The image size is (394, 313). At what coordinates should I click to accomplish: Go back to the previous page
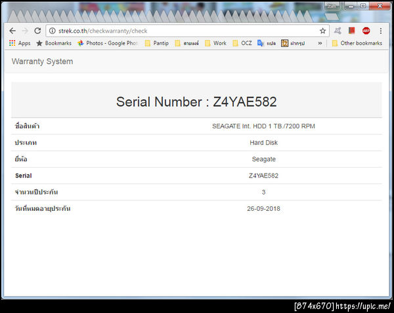tap(12, 31)
